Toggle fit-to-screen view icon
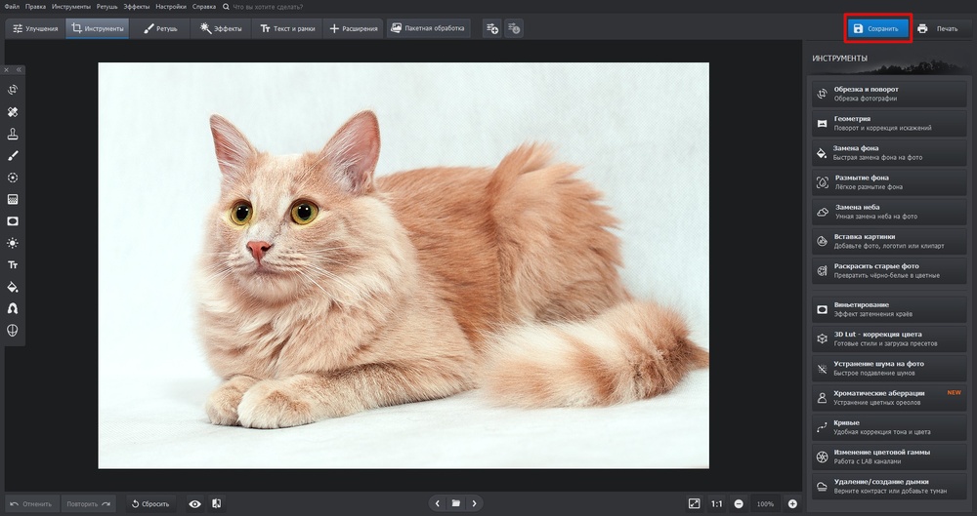Image resolution: width=977 pixels, height=516 pixels. click(694, 503)
